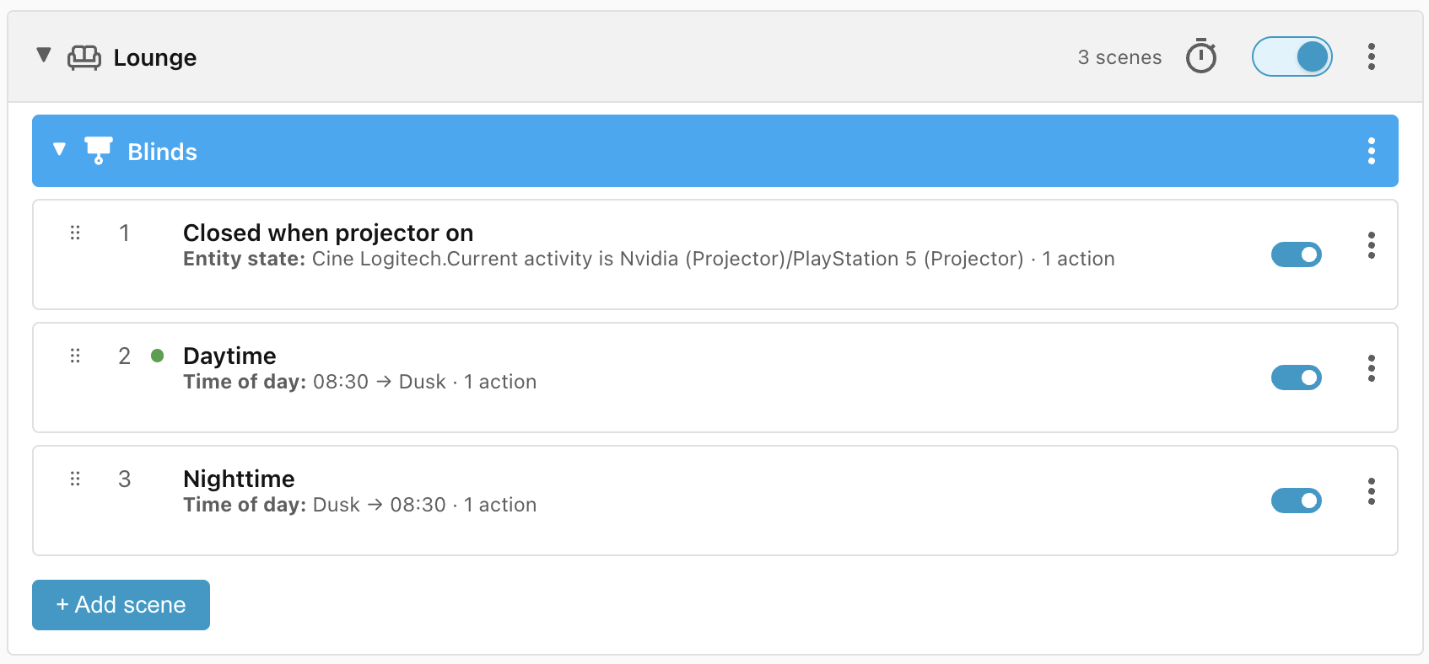Disable the Closed when projector on scene

(1297, 254)
